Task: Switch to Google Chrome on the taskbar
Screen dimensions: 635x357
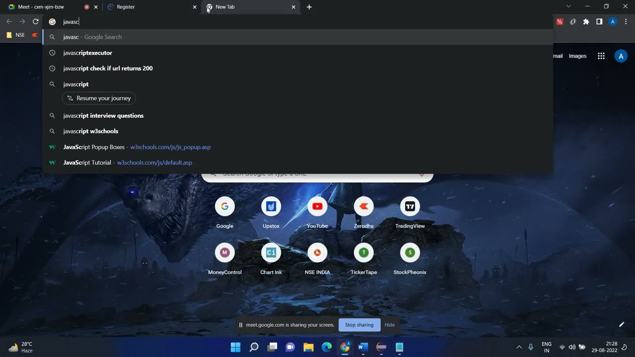Action: 345,347
